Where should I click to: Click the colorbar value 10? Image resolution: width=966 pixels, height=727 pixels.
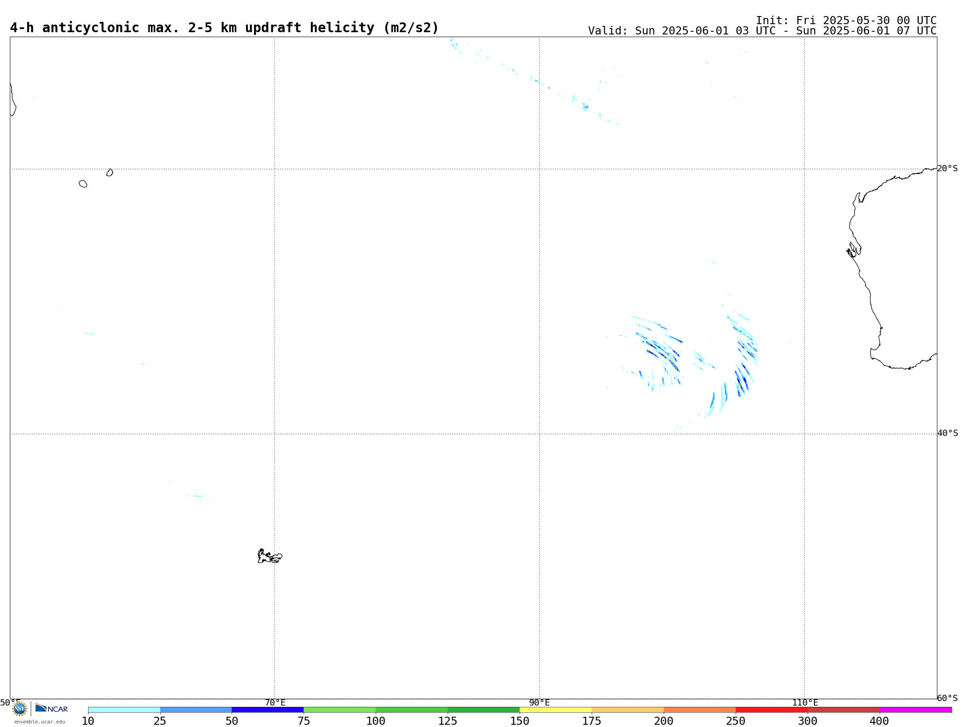coord(88,721)
